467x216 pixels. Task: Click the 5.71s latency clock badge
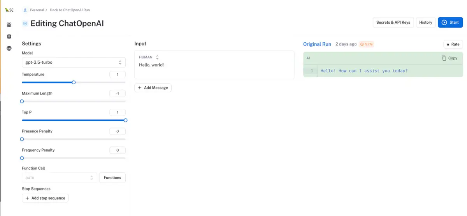click(367, 44)
